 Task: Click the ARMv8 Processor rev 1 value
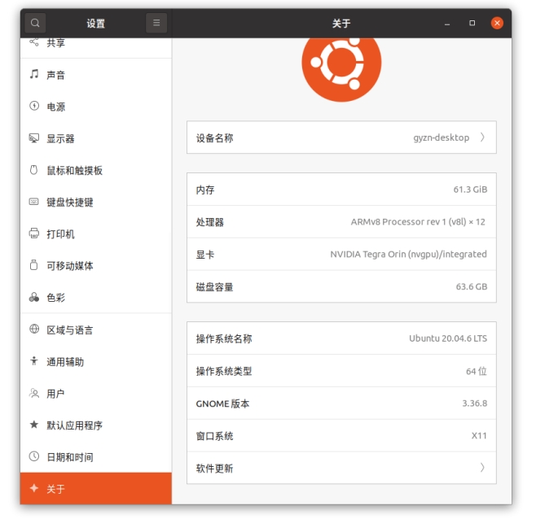click(418, 222)
